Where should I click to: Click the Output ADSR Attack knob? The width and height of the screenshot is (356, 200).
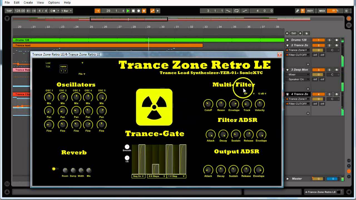[208, 170]
